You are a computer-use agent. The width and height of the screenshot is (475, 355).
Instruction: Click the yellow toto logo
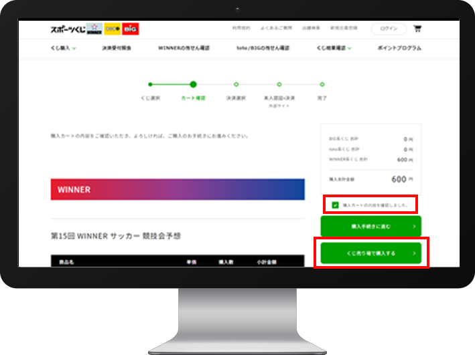pyautogui.click(x=112, y=29)
